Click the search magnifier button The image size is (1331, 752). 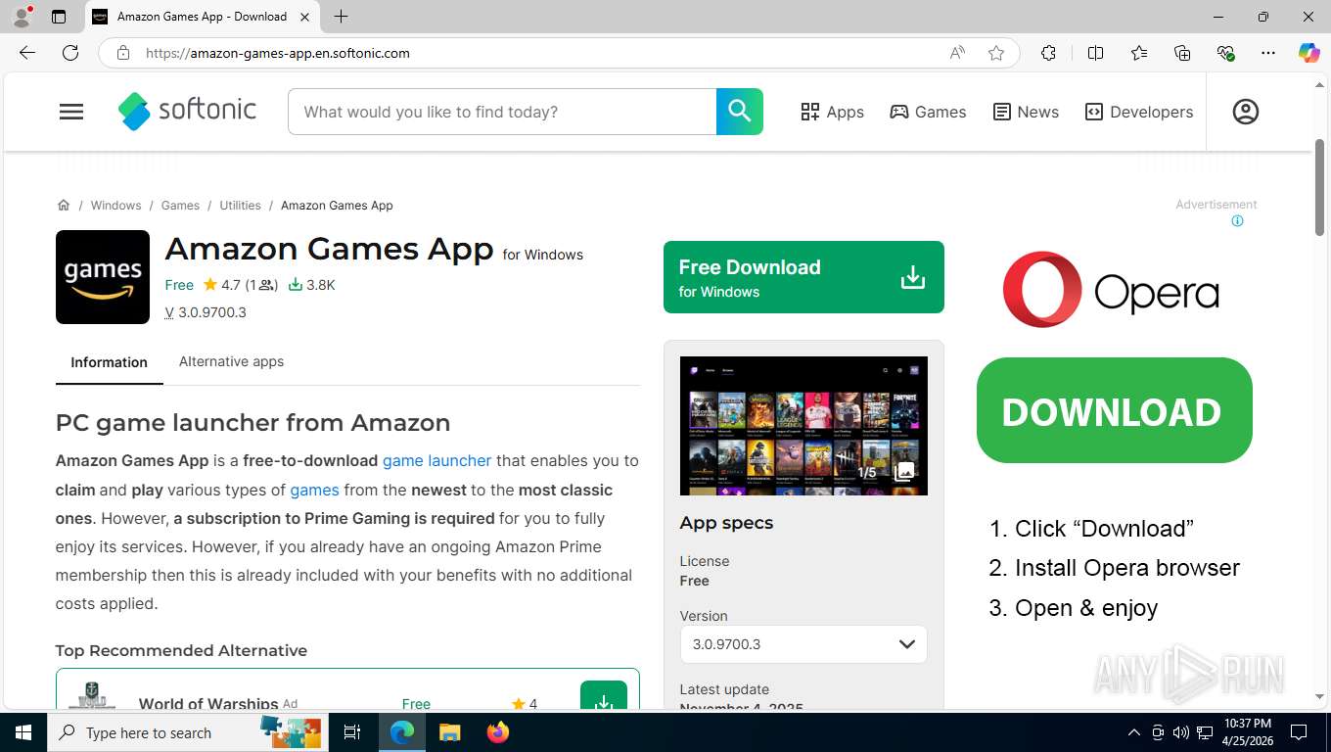(x=740, y=112)
